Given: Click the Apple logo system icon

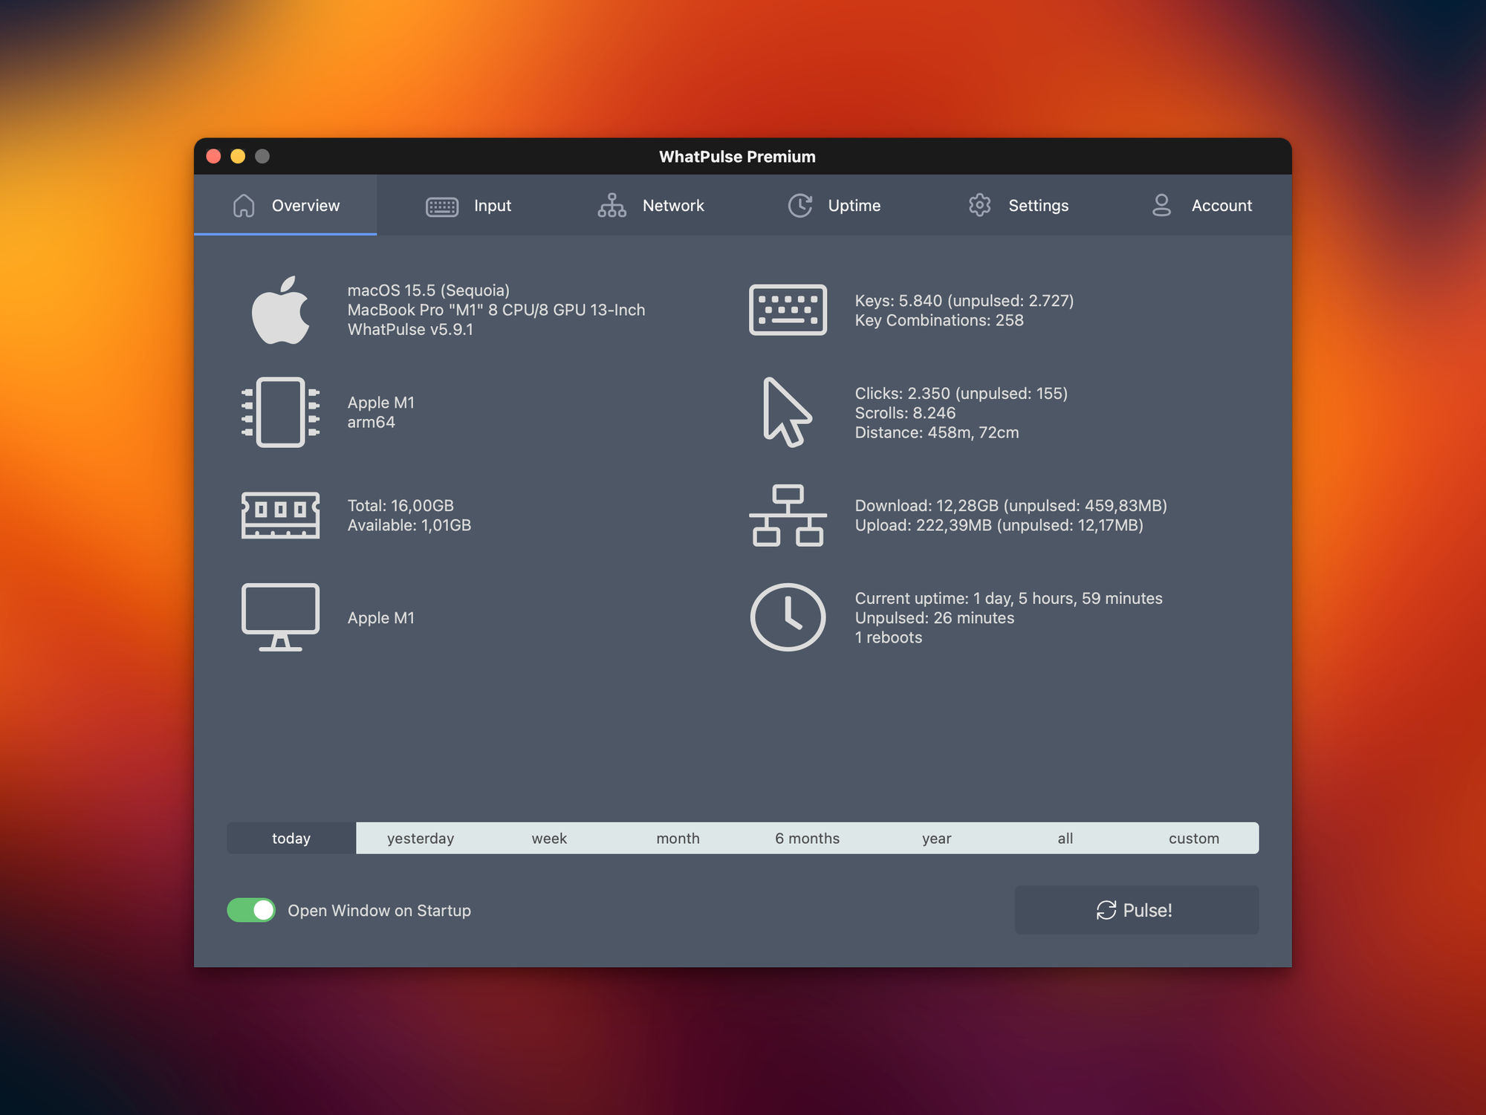Looking at the screenshot, I should [280, 311].
